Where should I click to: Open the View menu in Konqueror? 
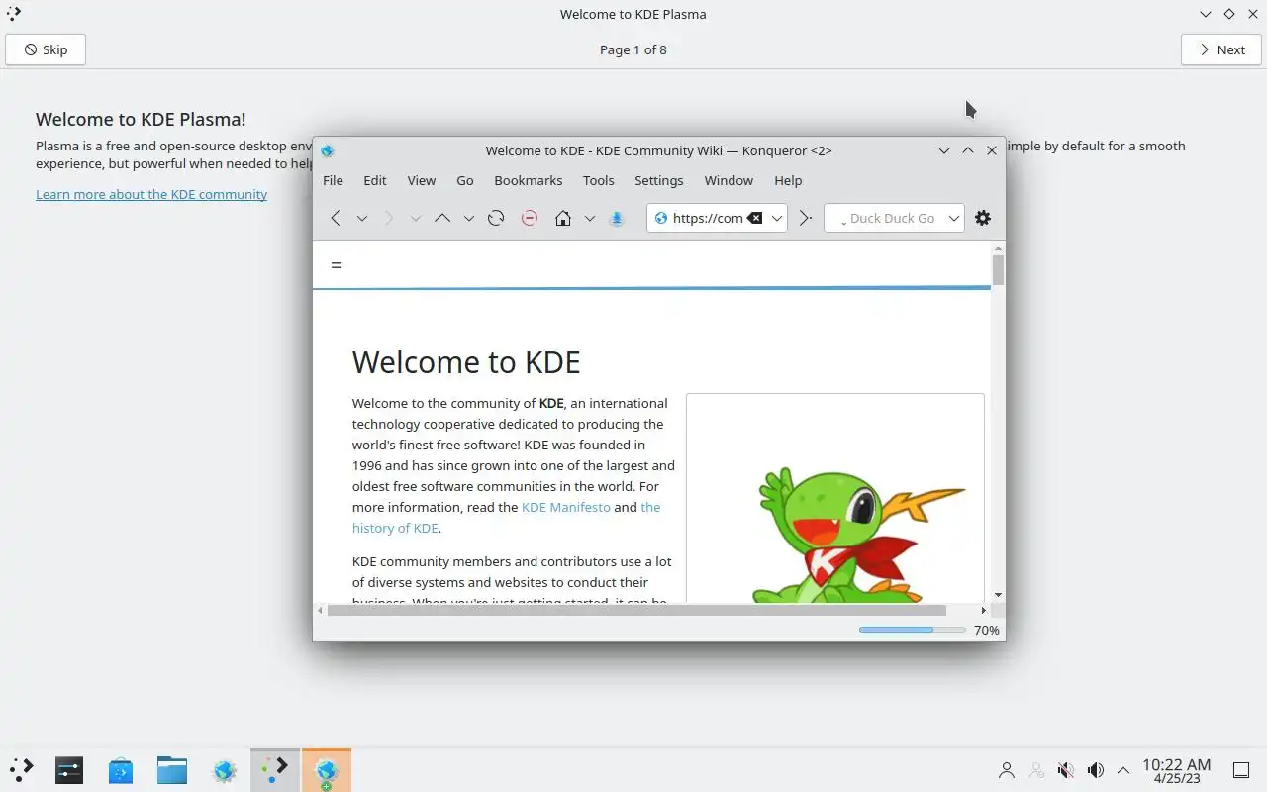pos(422,180)
